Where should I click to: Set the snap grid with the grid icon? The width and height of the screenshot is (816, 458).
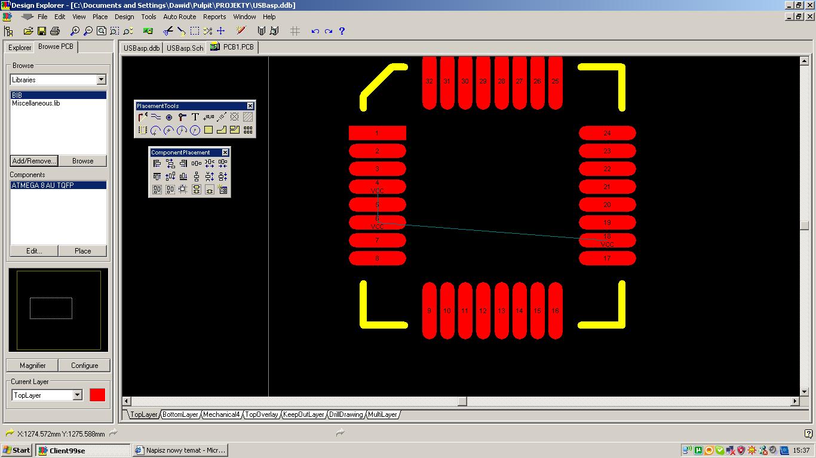(x=295, y=31)
